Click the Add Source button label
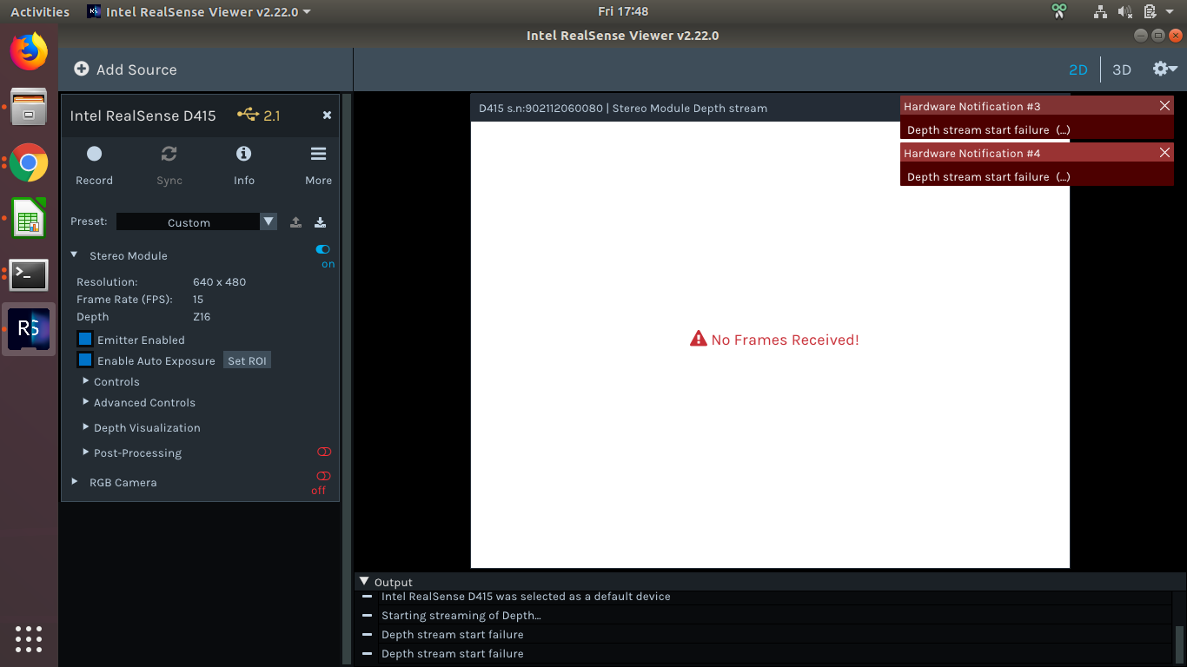Screen dimensions: 1187x667 tap(136, 69)
